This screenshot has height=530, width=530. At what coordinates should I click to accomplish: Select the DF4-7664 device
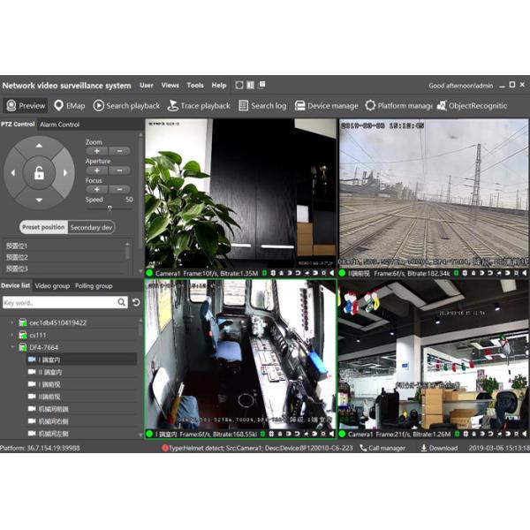point(43,347)
